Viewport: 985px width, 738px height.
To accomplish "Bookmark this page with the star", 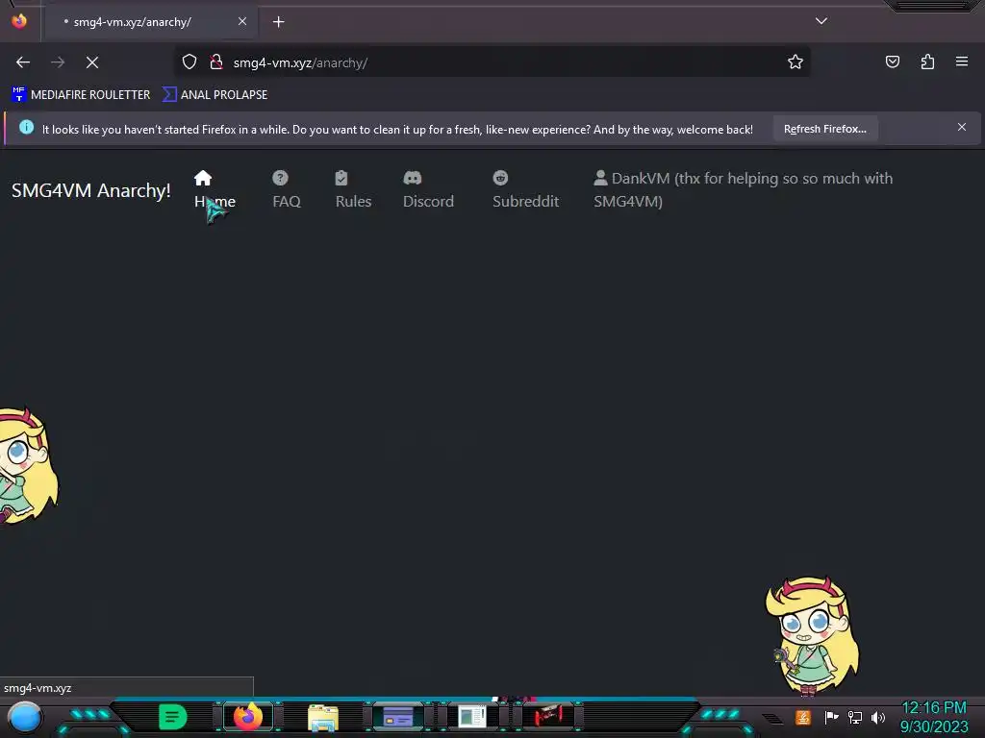I will (796, 61).
